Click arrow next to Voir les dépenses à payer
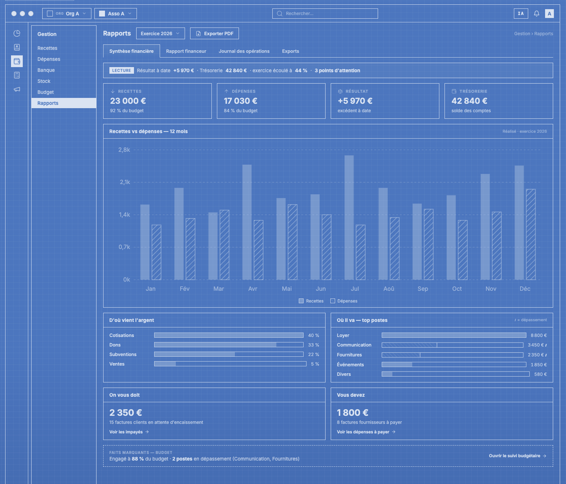The height and width of the screenshot is (484, 566). coord(394,432)
